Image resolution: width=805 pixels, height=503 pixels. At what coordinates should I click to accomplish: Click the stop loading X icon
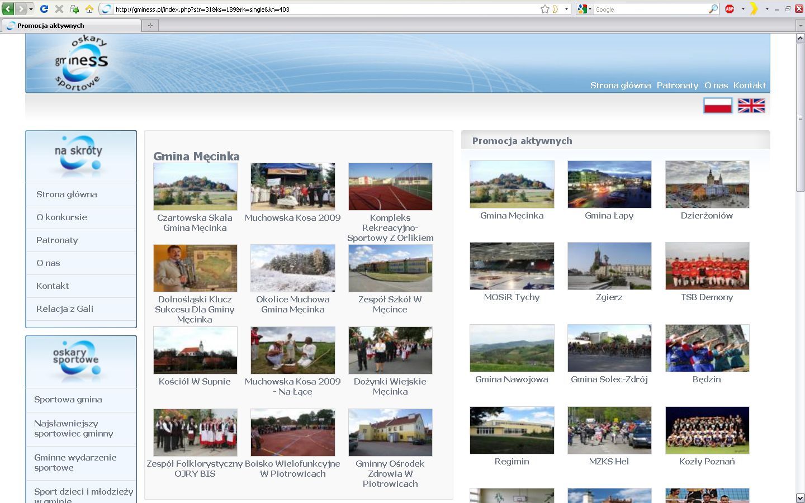pos(59,9)
